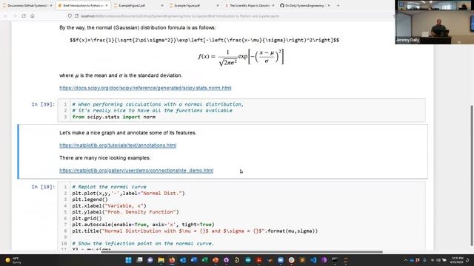Image resolution: width=474 pixels, height=266 pixels.
Task: Open Excel from the taskbar
Action: coord(204,260)
